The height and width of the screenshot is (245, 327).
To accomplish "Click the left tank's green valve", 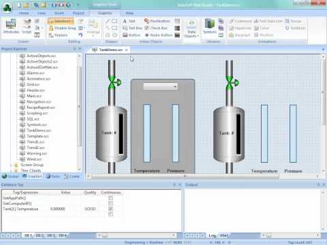I will pyautogui.click(x=114, y=82).
